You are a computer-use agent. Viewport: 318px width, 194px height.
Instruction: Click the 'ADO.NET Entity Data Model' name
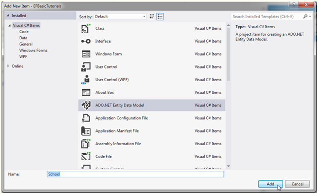[x=120, y=105]
